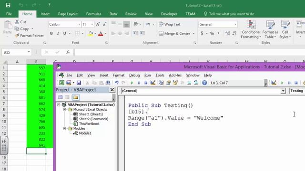
Task: Open the Calibri font name dropdown
Action: pyautogui.click(x=79, y=24)
